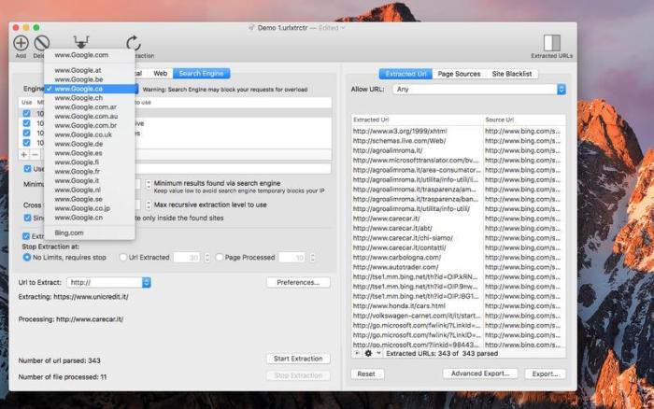This screenshot has height=409, width=654.
Task: Click the Extracted Url column header
Action: point(417,120)
